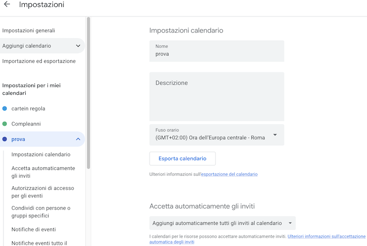
Task: Expand the Aggiungi calendario section
Action: click(x=78, y=46)
